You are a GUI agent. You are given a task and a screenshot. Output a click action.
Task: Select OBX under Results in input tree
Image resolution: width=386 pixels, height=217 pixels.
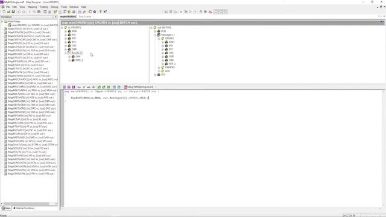coord(78,57)
